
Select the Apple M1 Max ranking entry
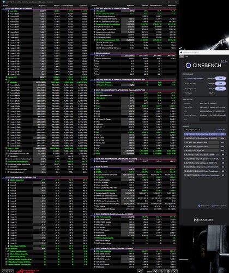204,142
